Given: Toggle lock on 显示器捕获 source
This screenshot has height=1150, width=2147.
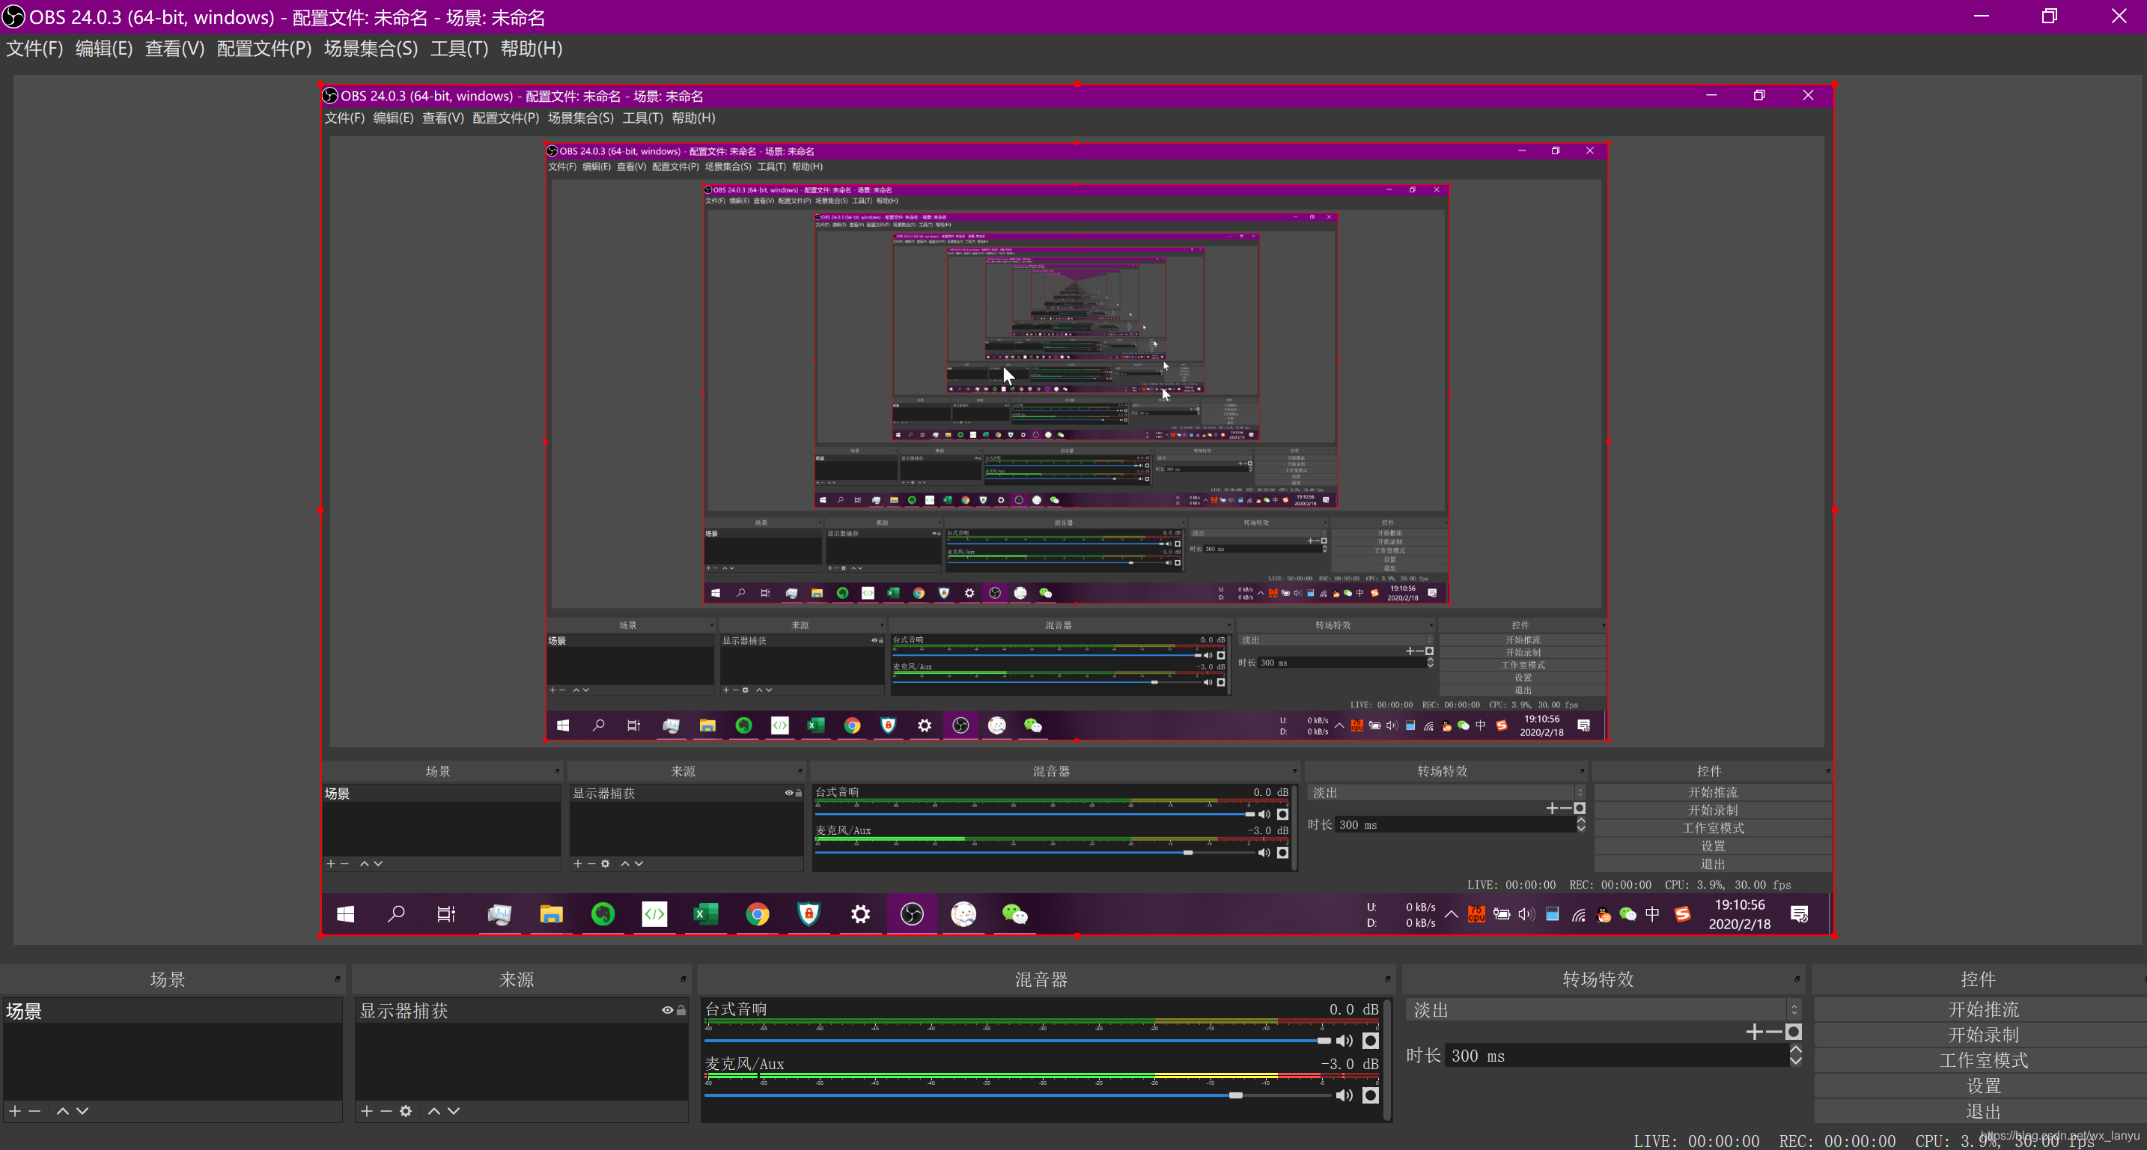Looking at the screenshot, I should tap(681, 1010).
